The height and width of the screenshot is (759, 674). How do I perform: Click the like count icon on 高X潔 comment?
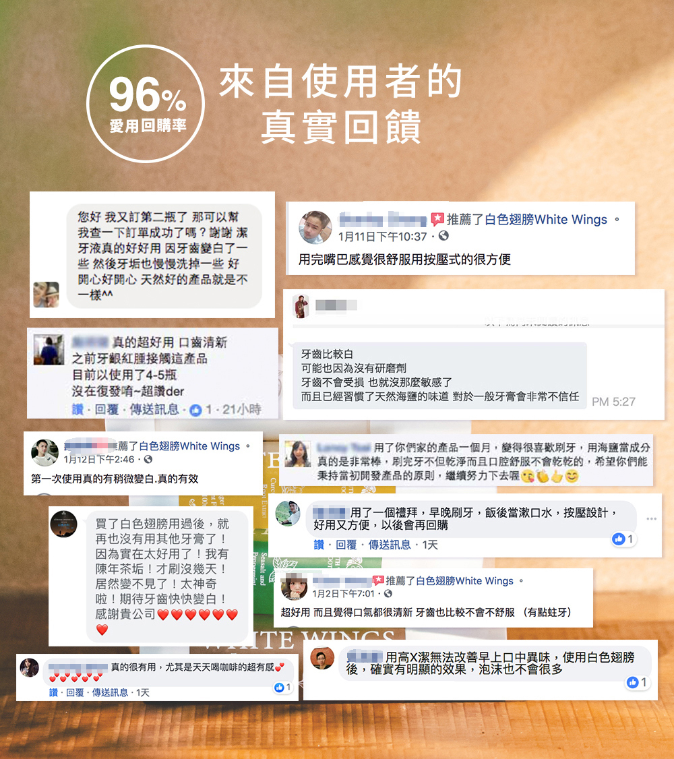click(x=632, y=683)
